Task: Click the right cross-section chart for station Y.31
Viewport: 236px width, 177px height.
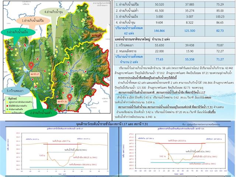Action: [177, 150]
